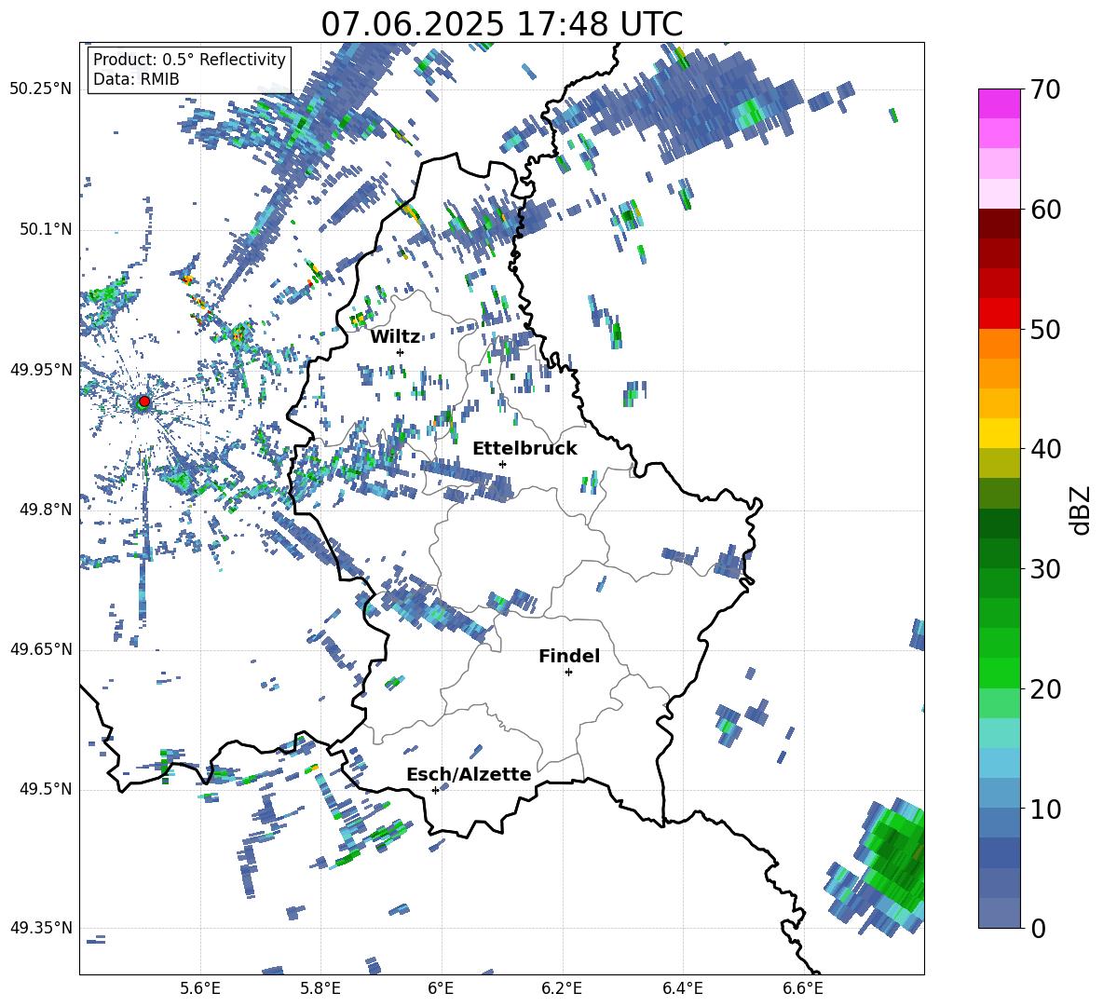Image resolution: width=1103 pixels, height=1007 pixels.
Task: Click the 49.5°N latitude label
Action: (46, 789)
